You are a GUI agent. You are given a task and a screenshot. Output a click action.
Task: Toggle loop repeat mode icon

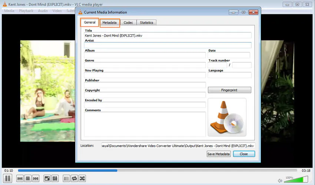point(74,178)
